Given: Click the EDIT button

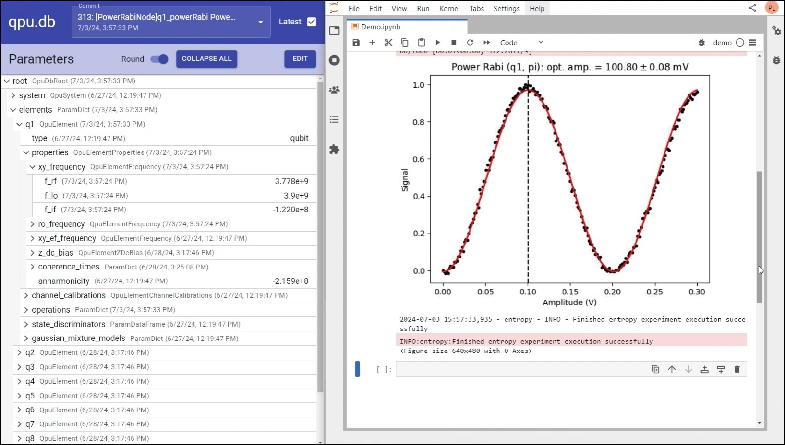Looking at the screenshot, I should tap(300, 59).
